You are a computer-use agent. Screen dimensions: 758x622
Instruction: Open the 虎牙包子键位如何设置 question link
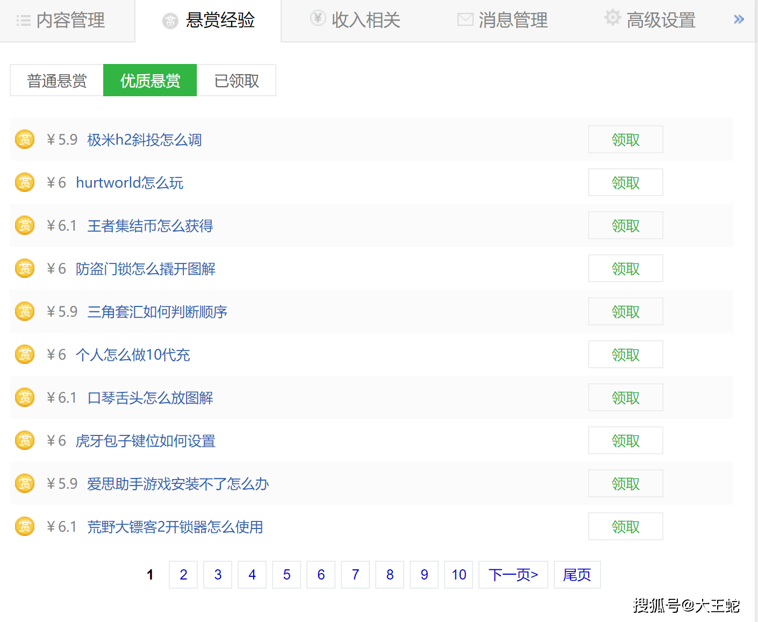tap(146, 441)
